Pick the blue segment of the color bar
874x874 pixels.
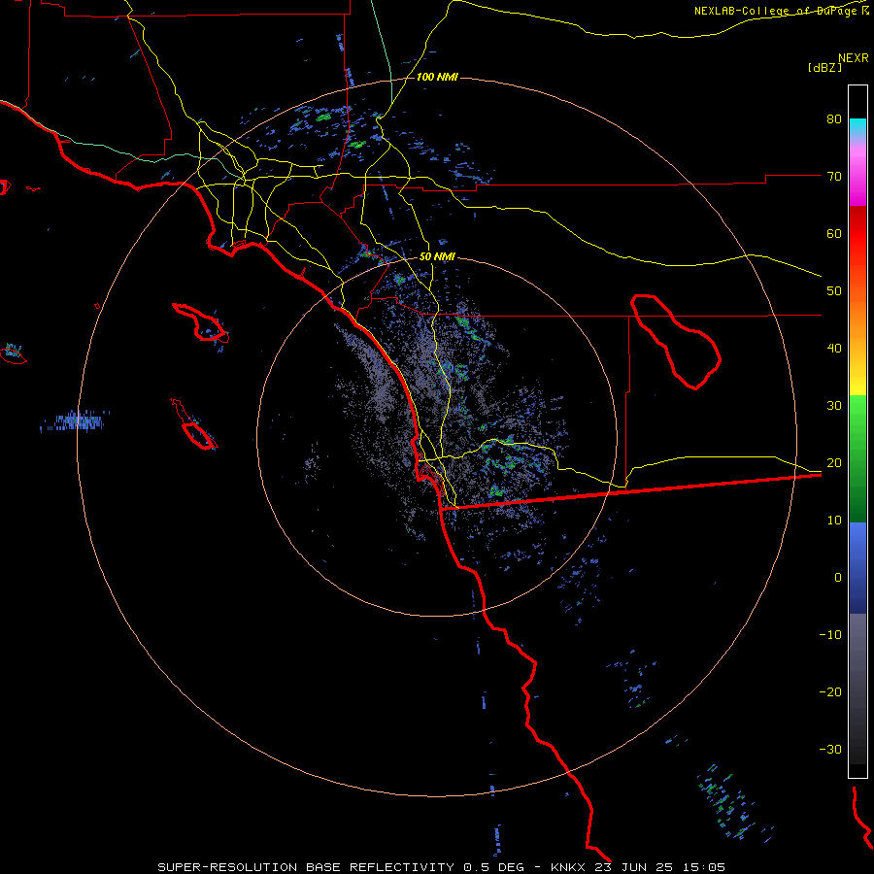tap(857, 568)
